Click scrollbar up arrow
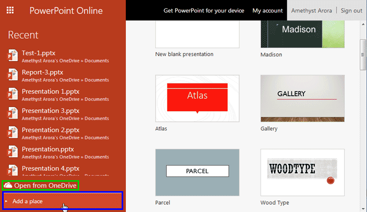367x212 pixels. pos(363,24)
